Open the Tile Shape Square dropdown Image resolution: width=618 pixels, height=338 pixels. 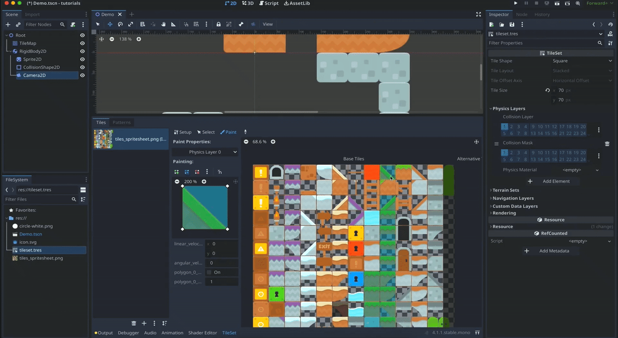(582, 61)
